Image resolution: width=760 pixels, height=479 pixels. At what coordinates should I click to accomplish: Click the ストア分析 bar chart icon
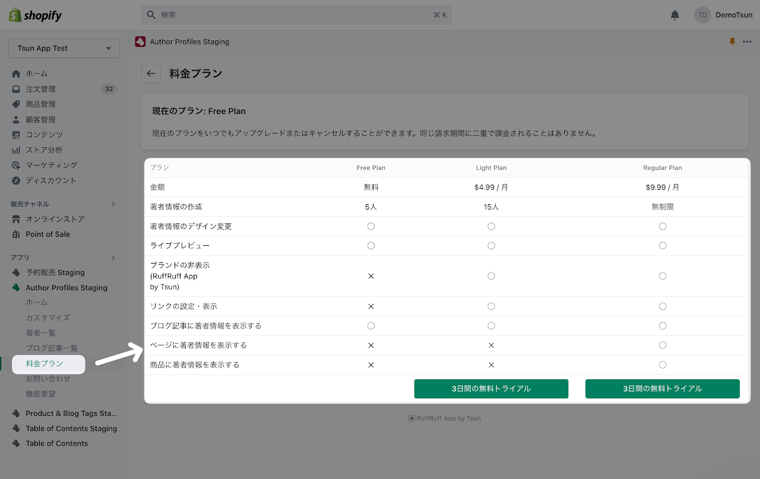pos(16,150)
